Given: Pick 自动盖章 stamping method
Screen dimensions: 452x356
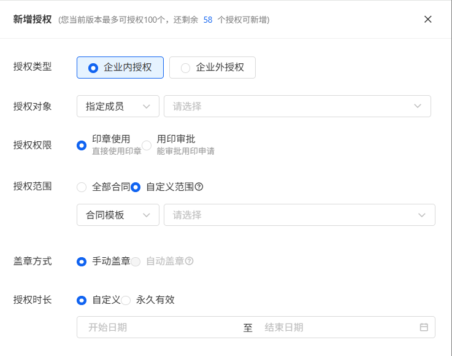Looking at the screenshot, I should tap(136, 261).
